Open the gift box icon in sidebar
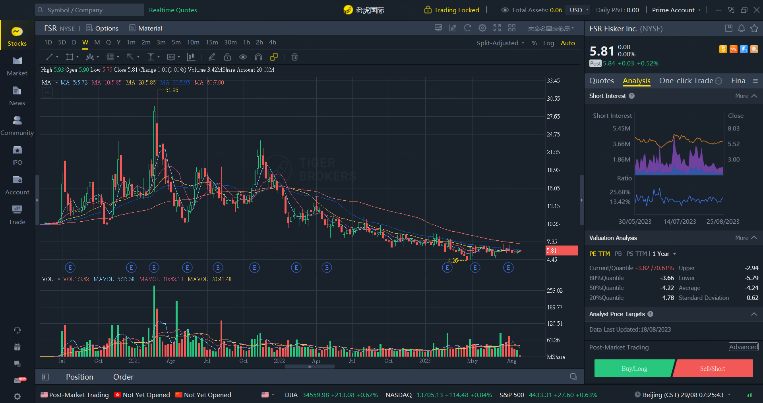Viewport: 763px width, 403px height. tap(17, 347)
